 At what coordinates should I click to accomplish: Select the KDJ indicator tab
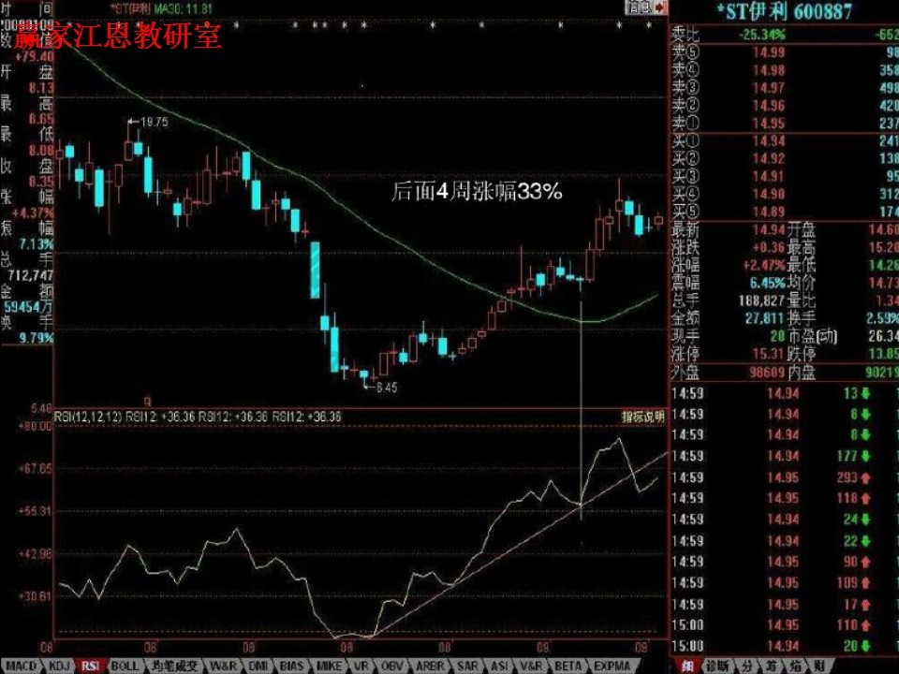60,666
